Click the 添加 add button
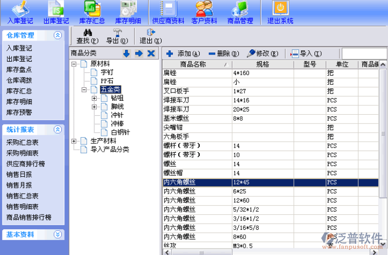The width and height of the screenshot is (388, 255). [x=183, y=53]
